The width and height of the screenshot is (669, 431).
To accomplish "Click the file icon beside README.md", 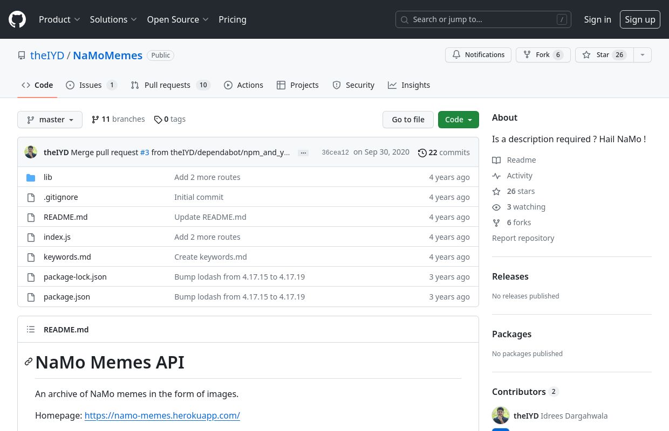I will click(31, 217).
